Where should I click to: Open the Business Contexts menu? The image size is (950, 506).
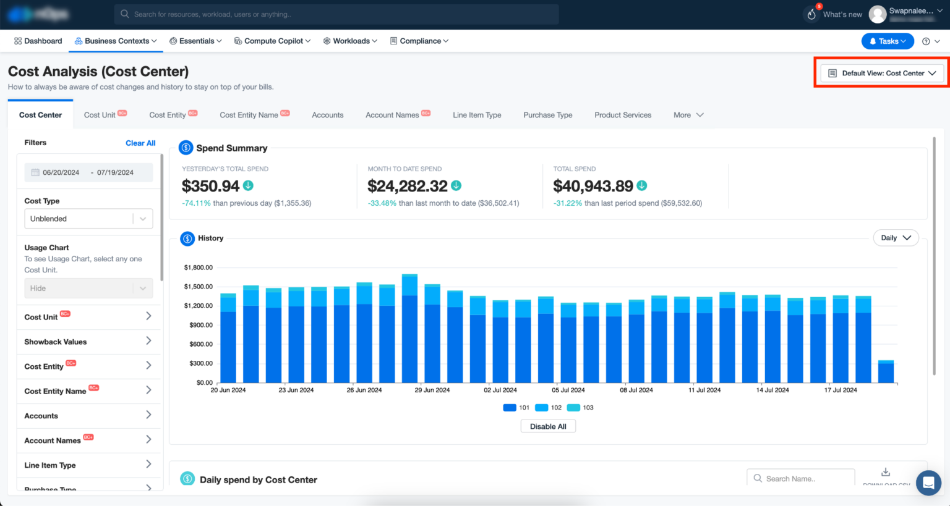tap(116, 41)
